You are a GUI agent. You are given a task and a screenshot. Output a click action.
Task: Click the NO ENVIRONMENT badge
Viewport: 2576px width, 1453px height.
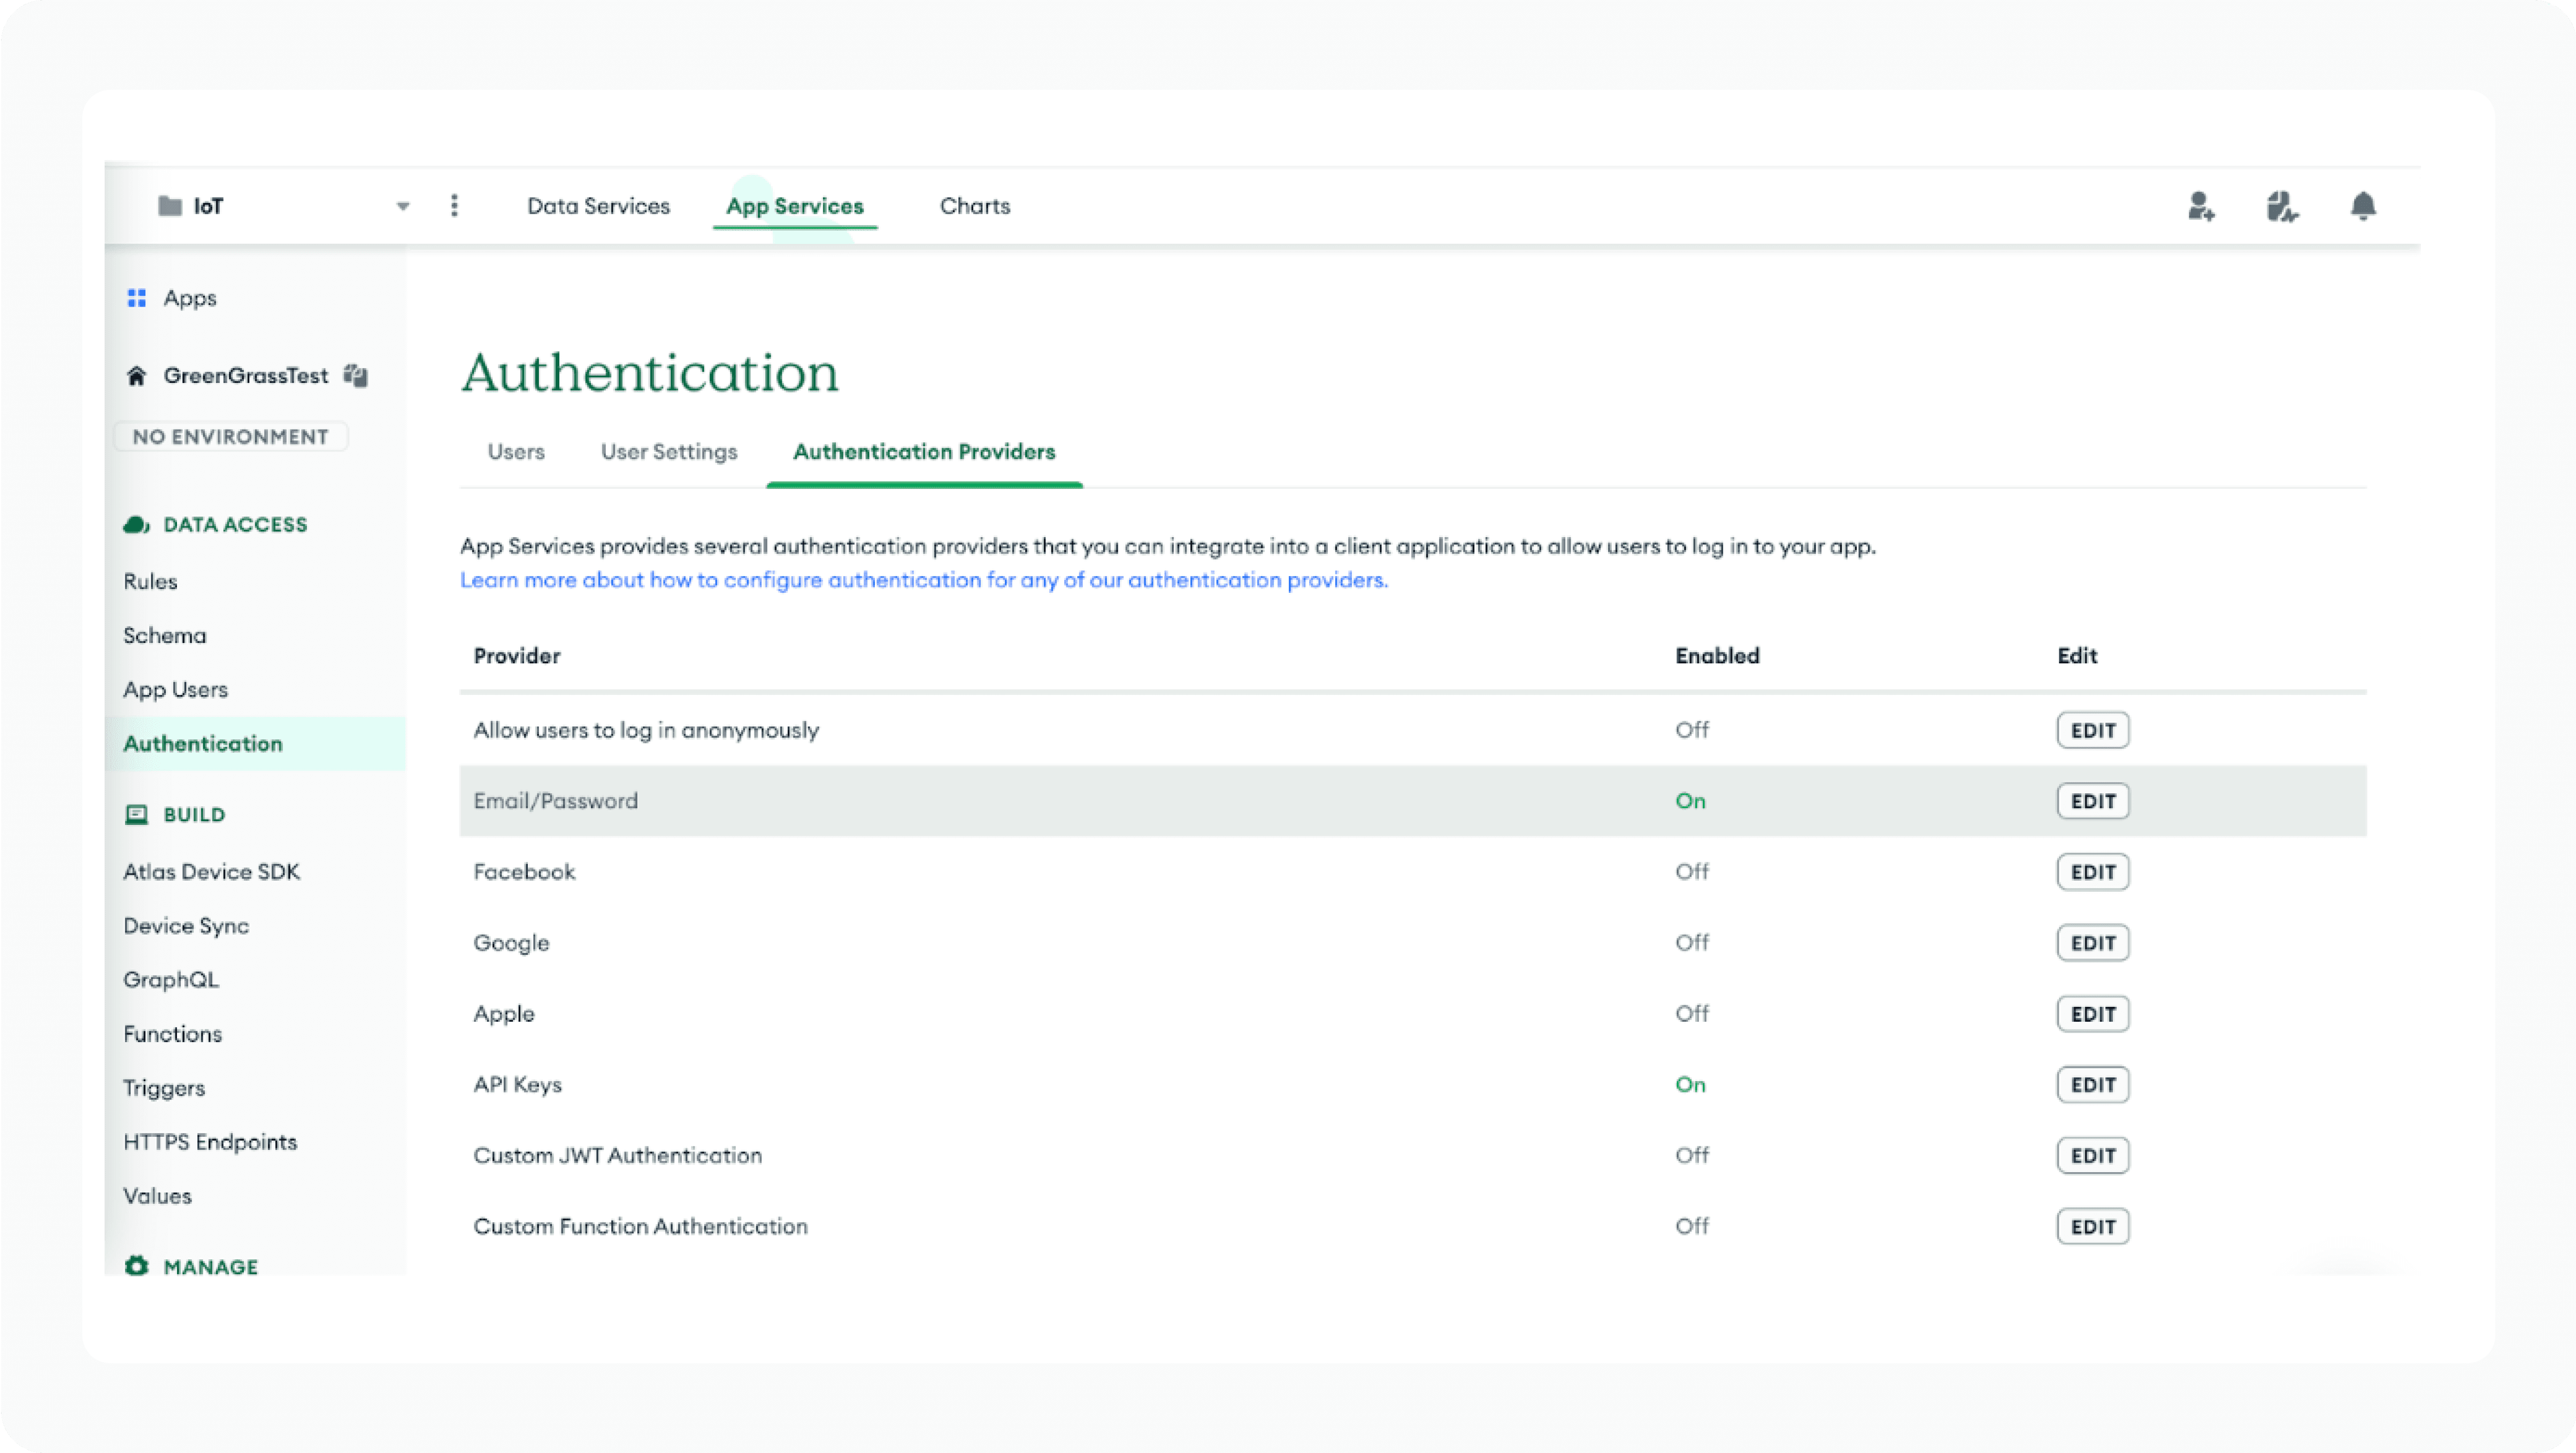231,437
